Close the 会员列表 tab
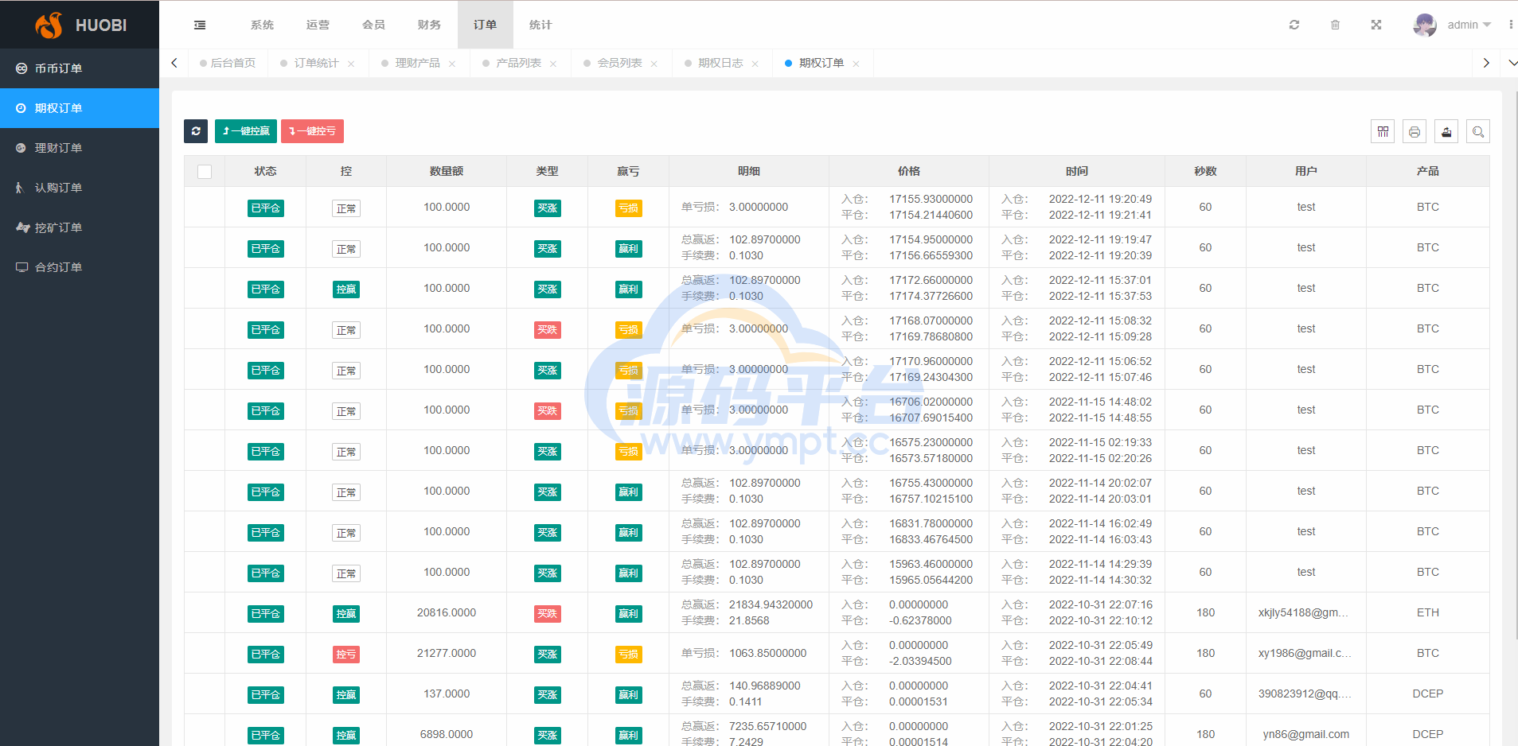 pyautogui.click(x=654, y=64)
